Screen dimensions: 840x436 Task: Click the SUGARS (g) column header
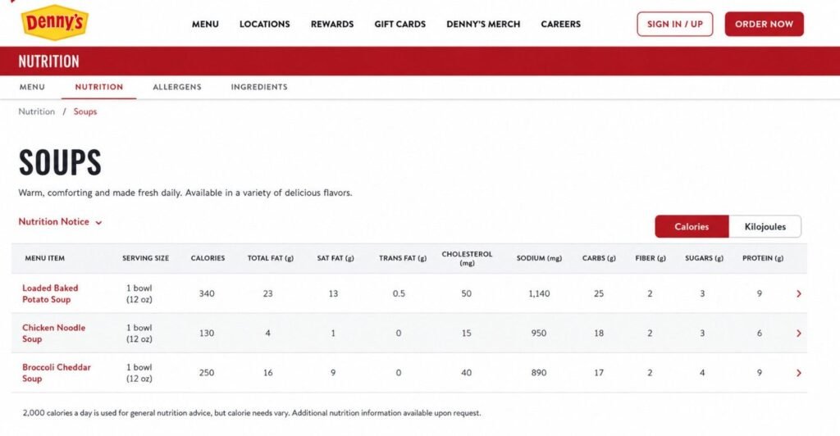(705, 258)
